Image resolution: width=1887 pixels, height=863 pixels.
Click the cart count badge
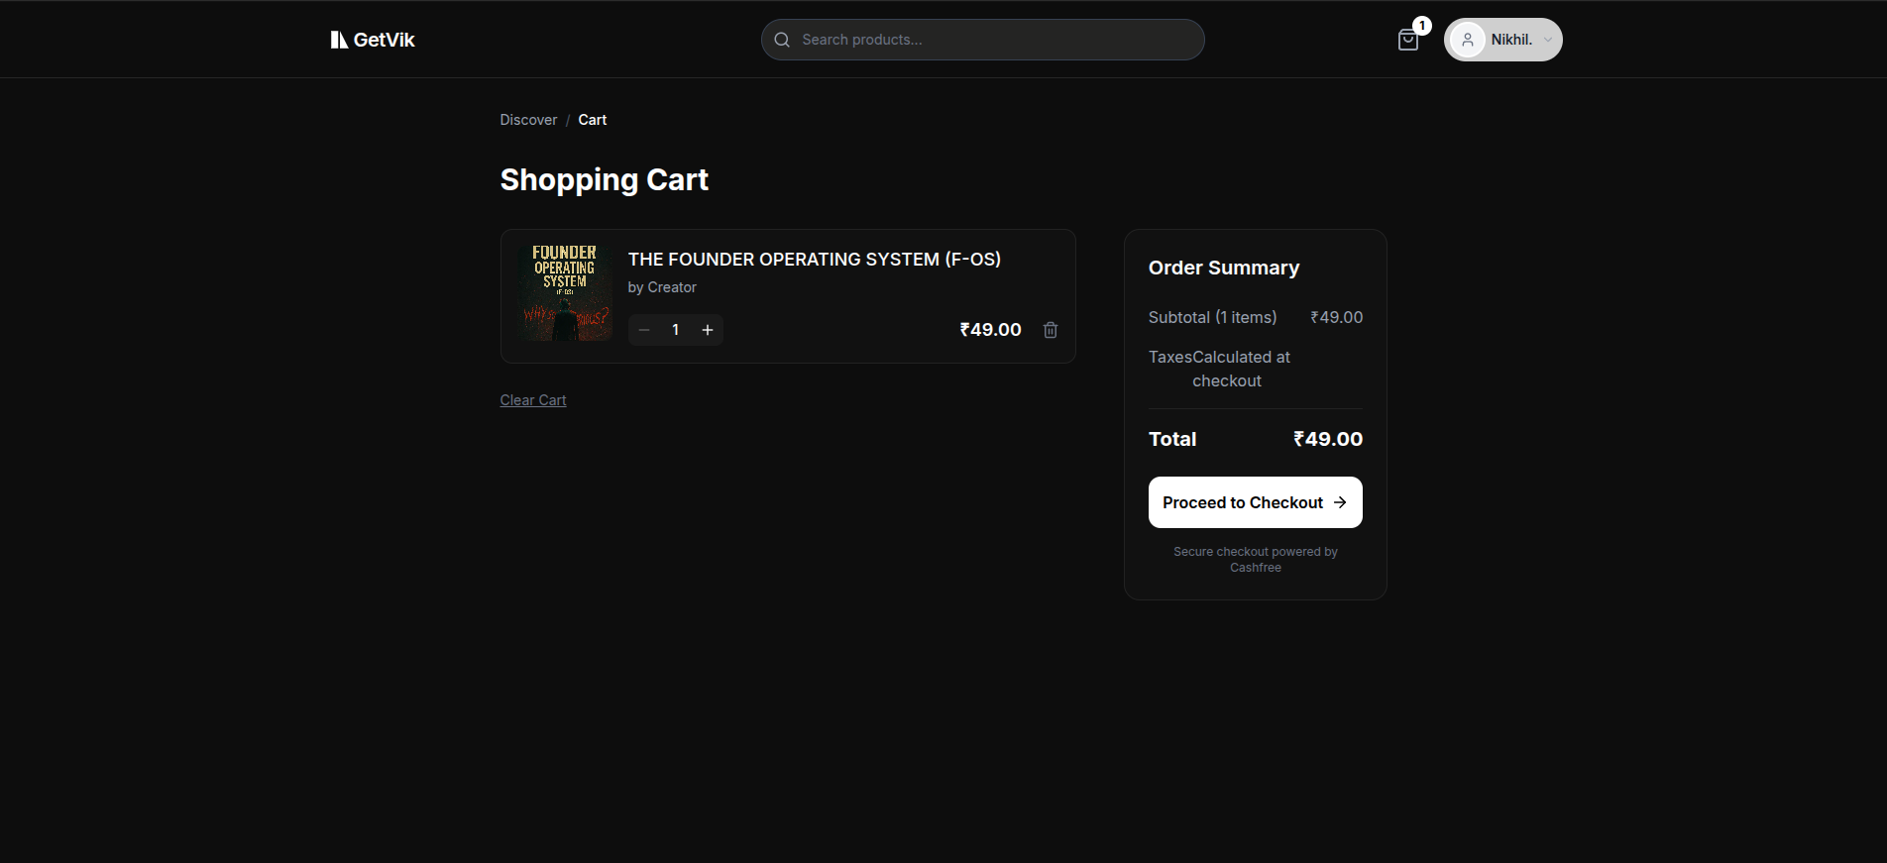[x=1422, y=26]
